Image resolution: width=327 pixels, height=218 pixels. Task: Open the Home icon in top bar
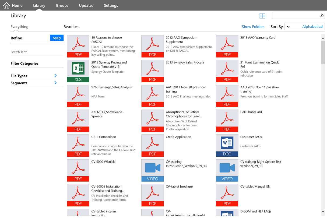[6, 5]
